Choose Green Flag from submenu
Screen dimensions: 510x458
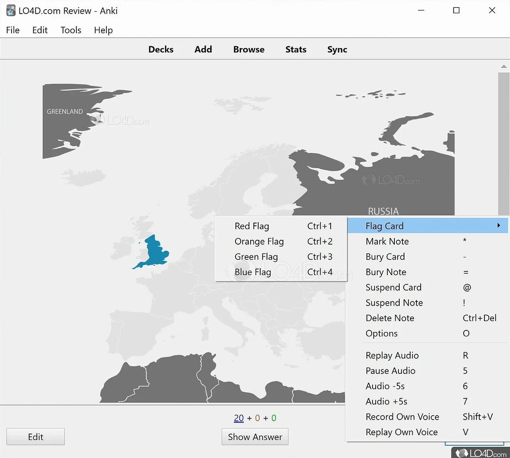coord(281,257)
